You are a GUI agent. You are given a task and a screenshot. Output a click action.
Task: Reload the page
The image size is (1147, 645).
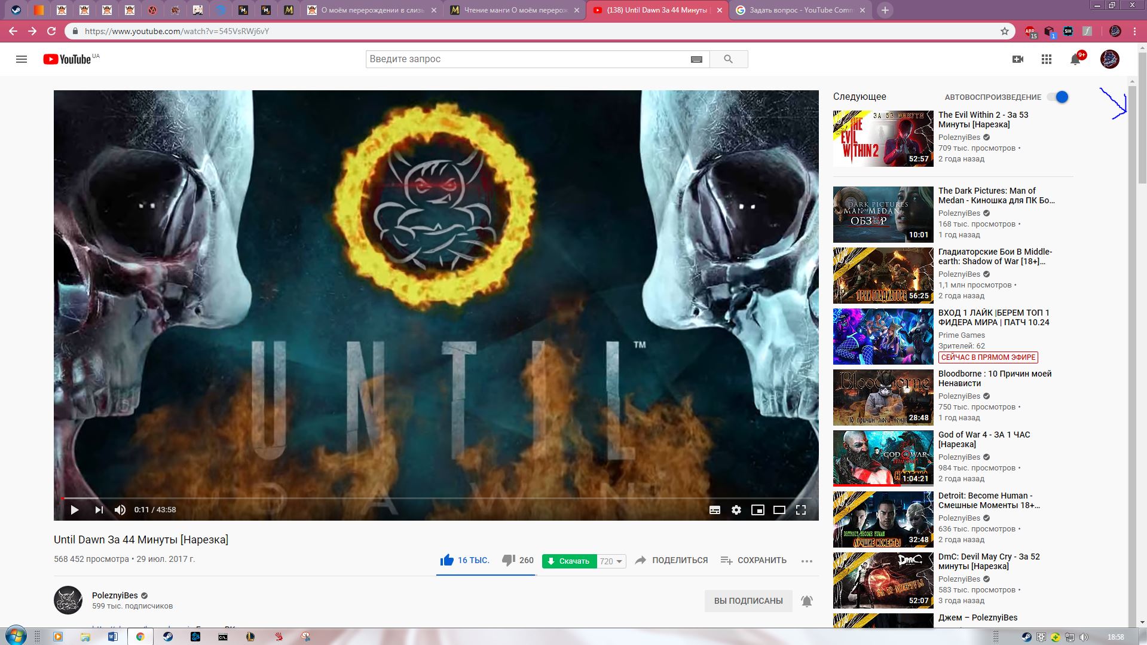(x=51, y=31)
